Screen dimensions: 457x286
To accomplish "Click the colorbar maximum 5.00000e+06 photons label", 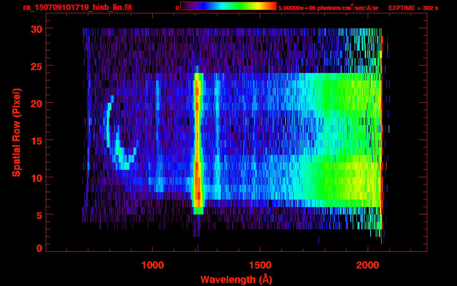I will (x=328, y=8).
